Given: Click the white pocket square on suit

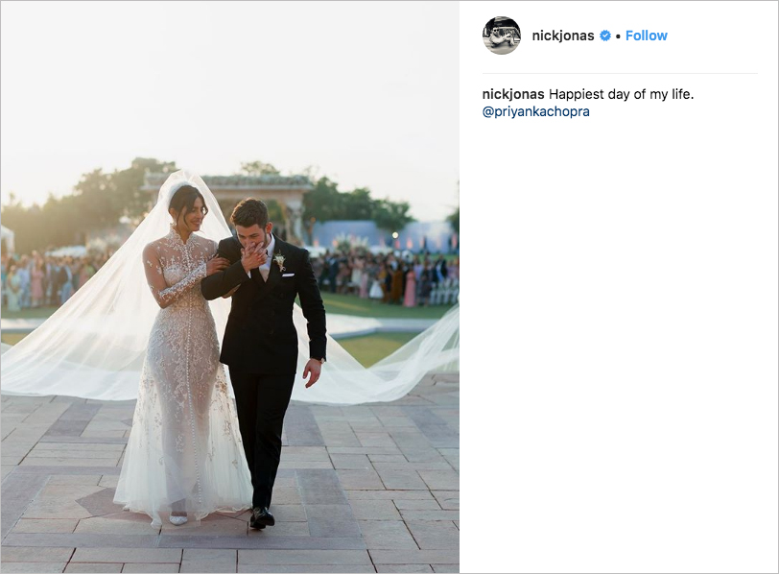Looking at the screenshot, I should (x=288, y=274).
